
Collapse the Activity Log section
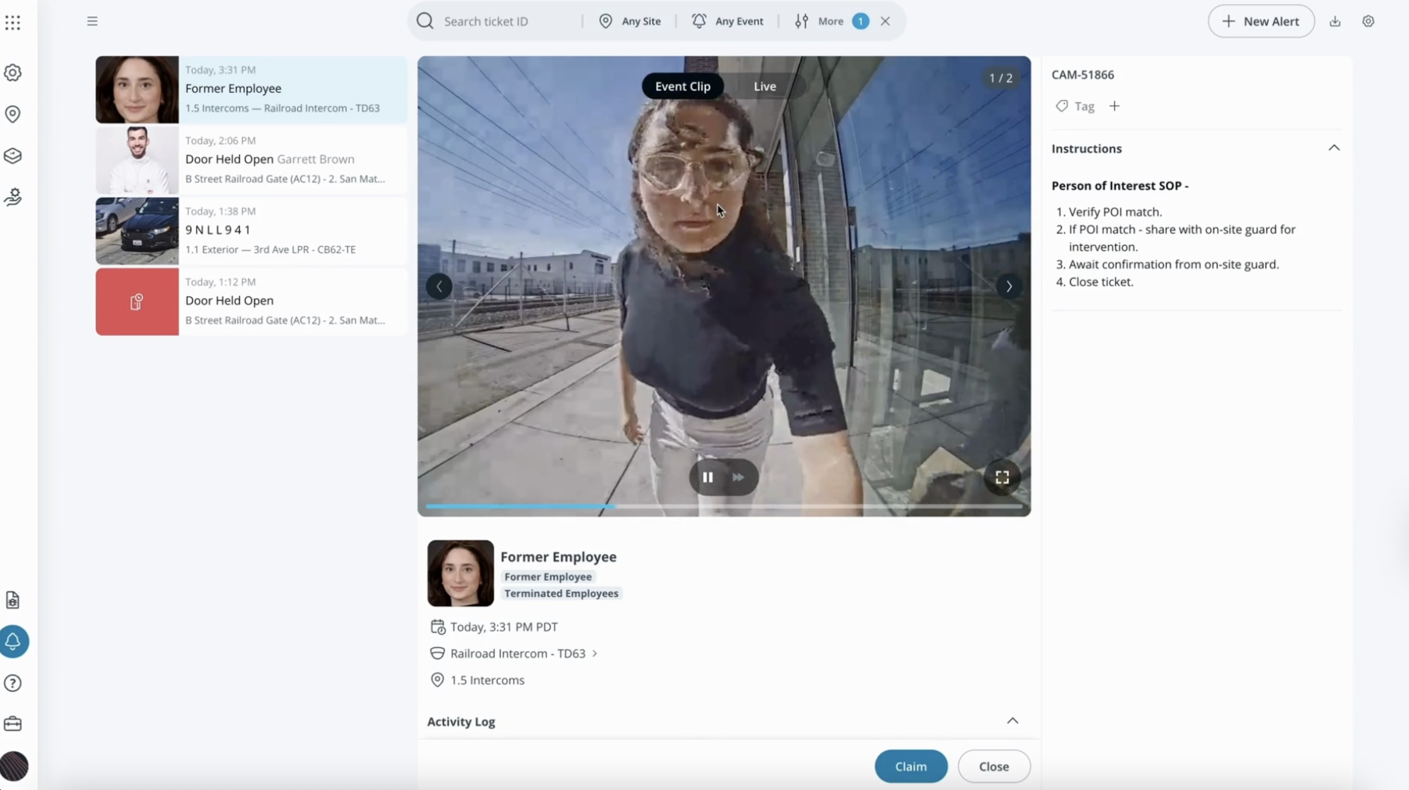tap(1012, 721)
